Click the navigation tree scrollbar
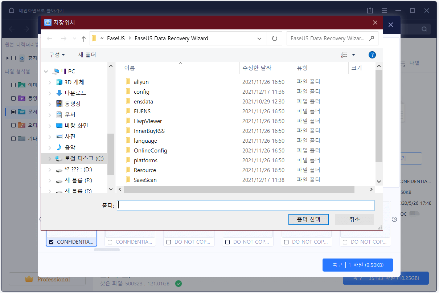Screen dimensions: 439x293 point(111,154)
